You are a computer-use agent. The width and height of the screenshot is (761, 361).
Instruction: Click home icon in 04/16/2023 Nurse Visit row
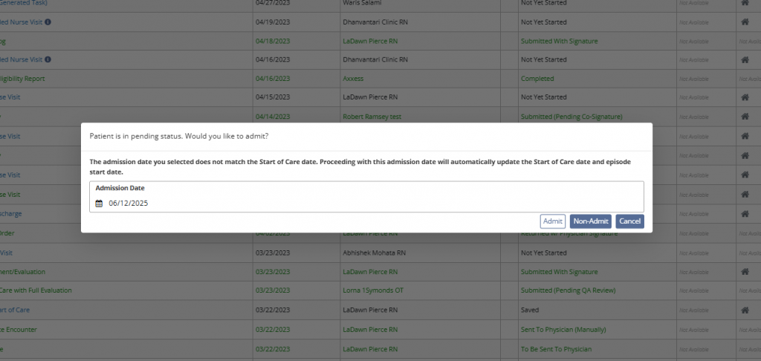tap(745, 59)
